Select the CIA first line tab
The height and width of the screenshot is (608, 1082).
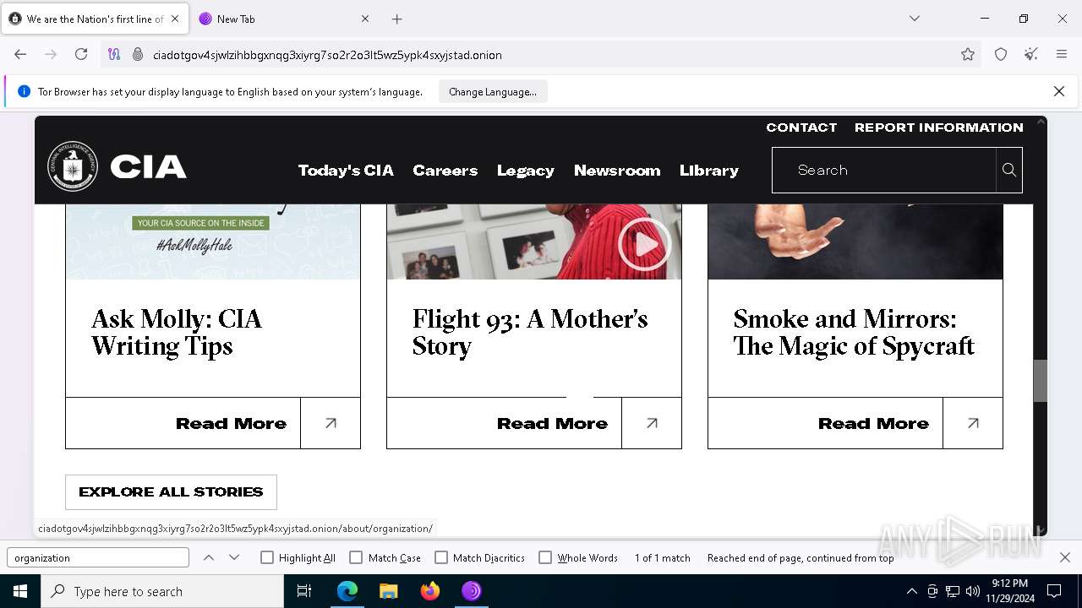point(95,19)
